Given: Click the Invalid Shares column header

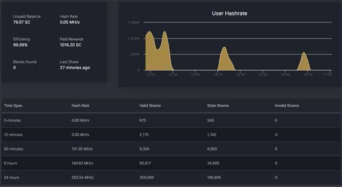Looking at the screenshot, I should coord(287,106).
